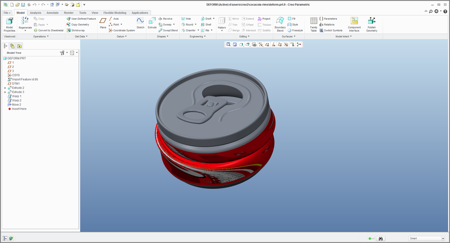Select Import Feature id 86 in tree

tap(22, 79)
